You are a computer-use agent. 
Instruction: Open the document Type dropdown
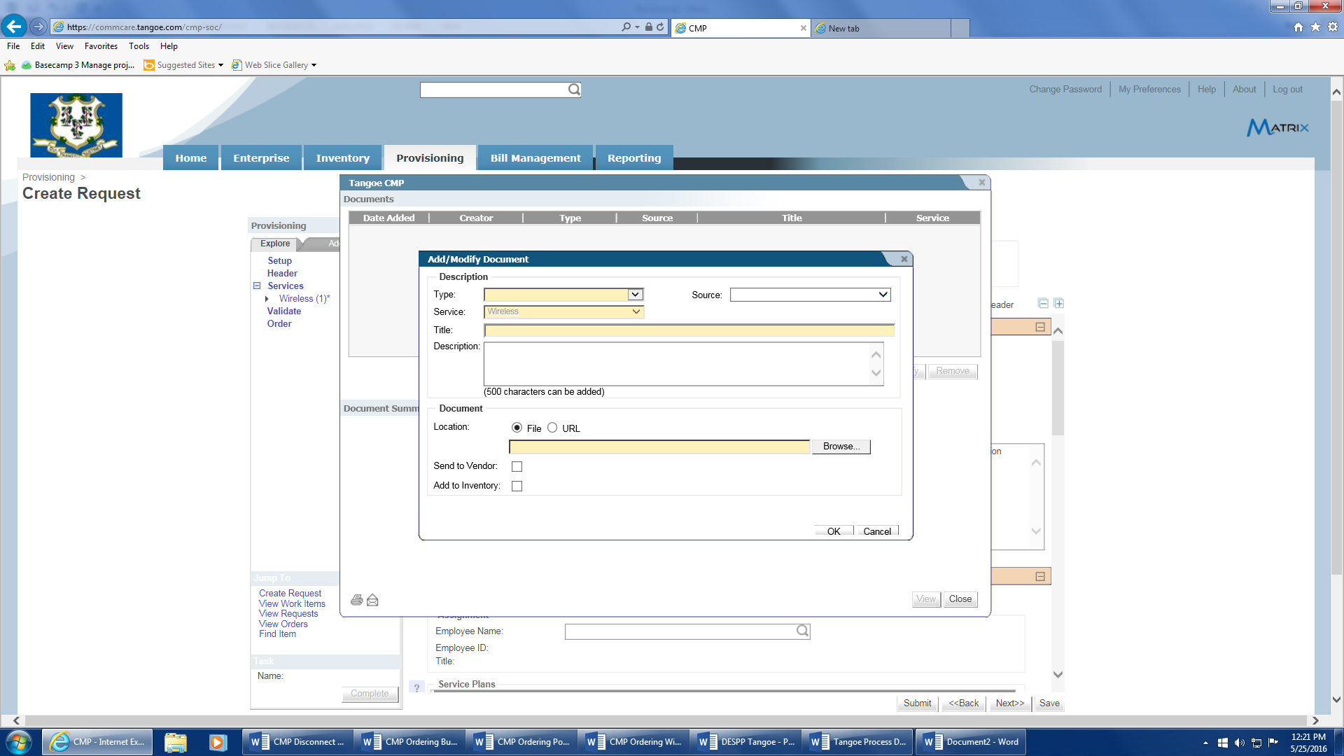pyautogui.click(x=635, y=295)
